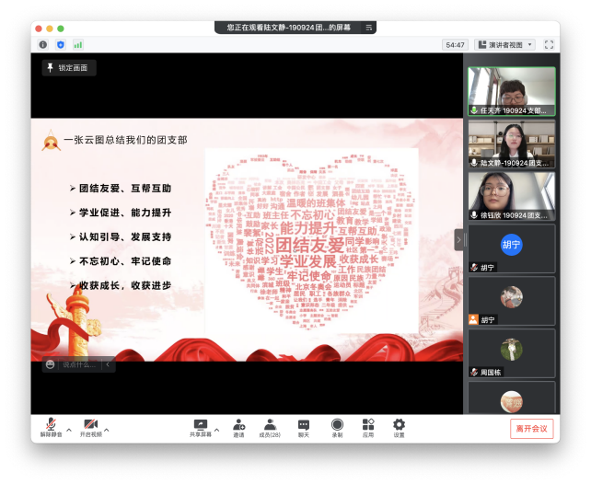Enter full screen via top-right icon
591x484 pixels.
[549, 44]
